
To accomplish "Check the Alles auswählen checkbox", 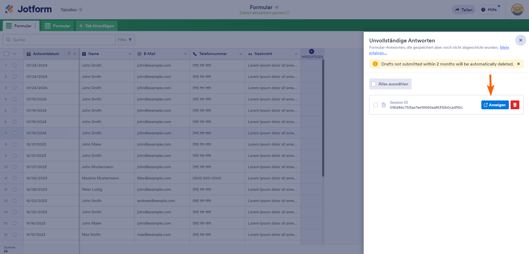I will point(374,84).
